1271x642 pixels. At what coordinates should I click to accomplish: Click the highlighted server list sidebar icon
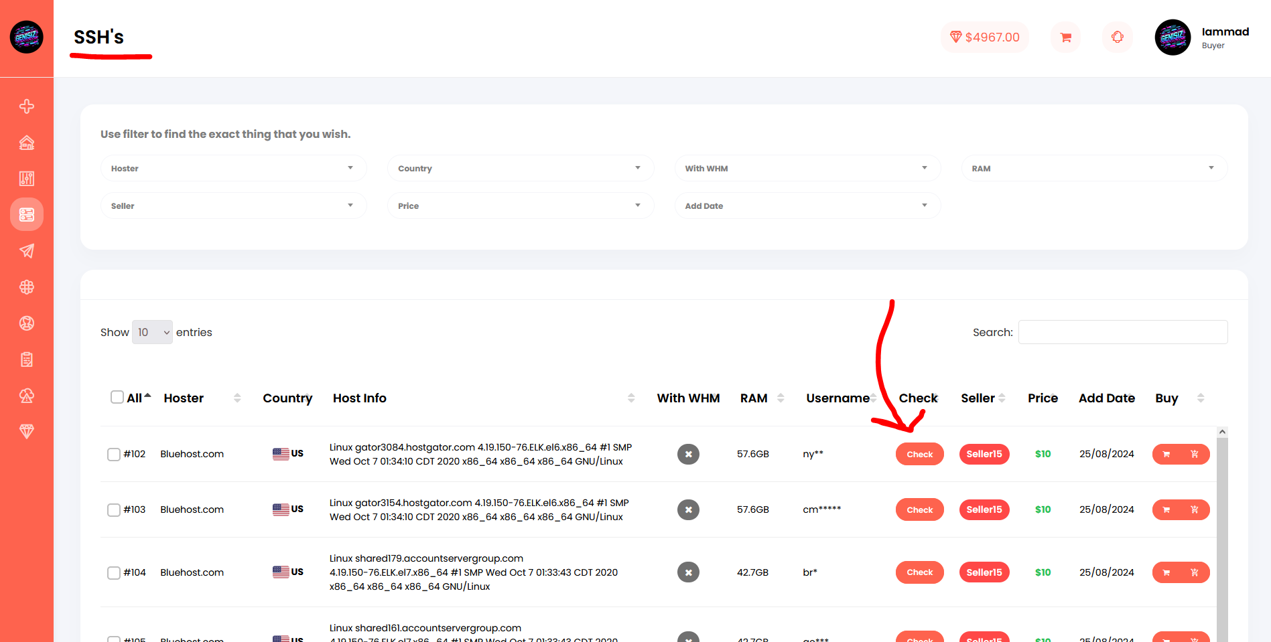27,215
